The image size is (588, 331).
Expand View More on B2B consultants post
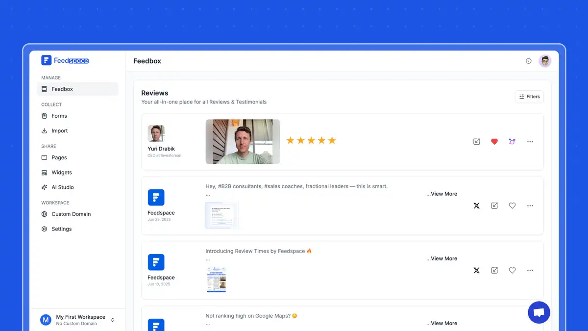coord(442,194)
